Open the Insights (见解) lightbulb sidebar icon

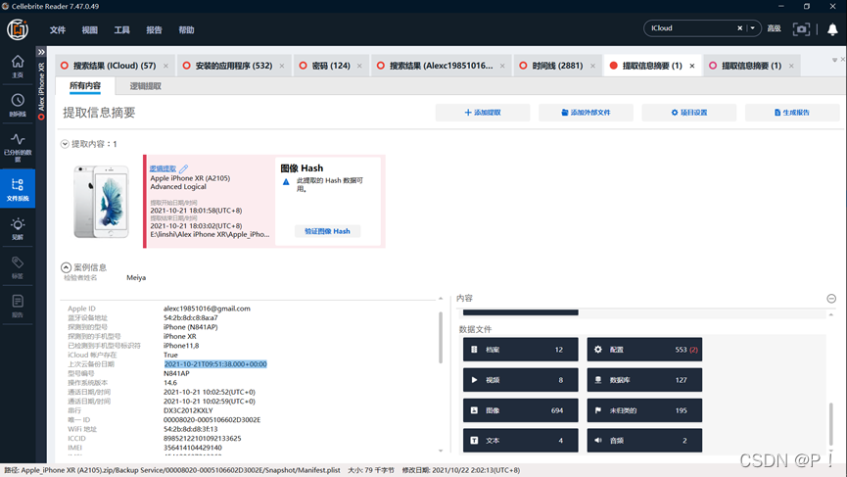coord(18,228)
